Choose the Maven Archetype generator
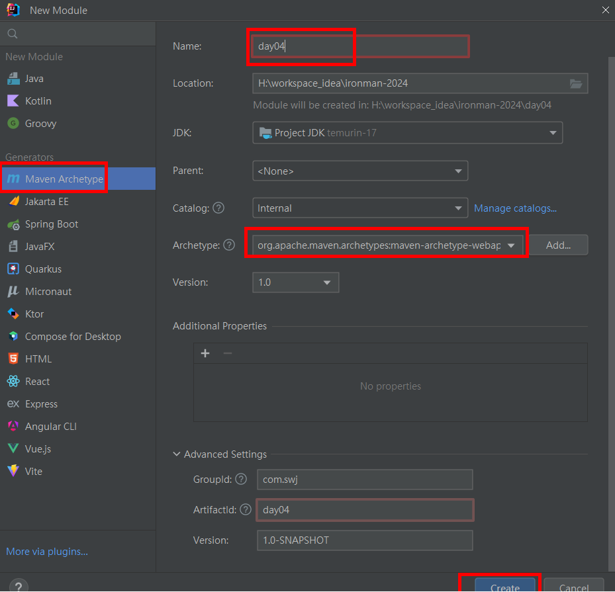Viewport: 615px width, 592px height. pyautogui.click(x=77, y=179)
